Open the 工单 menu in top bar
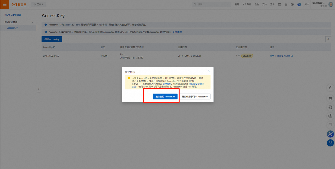This screenshot has width=335, height=169. 272,4
